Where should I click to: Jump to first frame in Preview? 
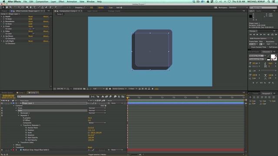click(251, 35)
